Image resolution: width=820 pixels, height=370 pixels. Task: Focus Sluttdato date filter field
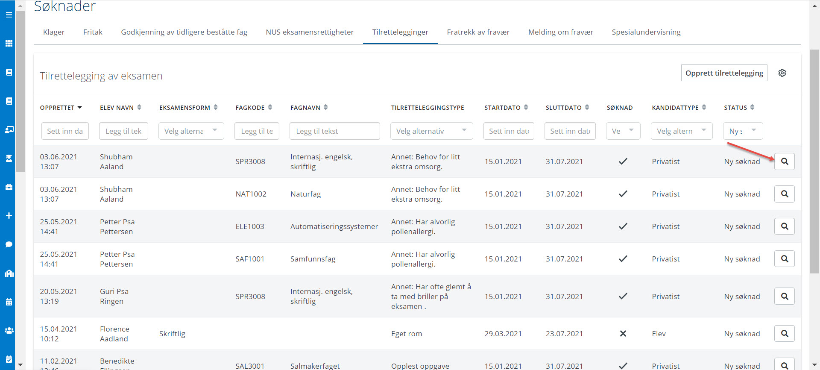tap(570, 131)
